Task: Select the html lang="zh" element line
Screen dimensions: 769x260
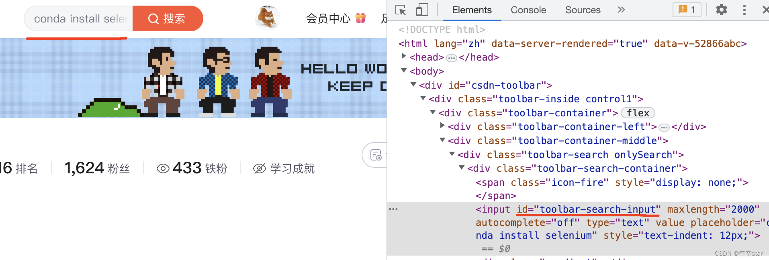Action: coord(573,43)
